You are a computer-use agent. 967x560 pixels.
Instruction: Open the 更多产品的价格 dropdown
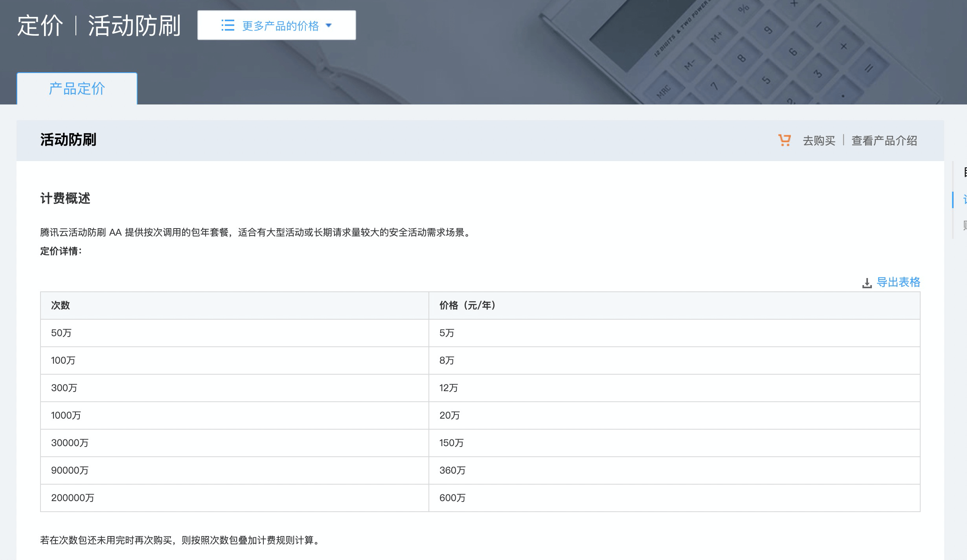276,25
